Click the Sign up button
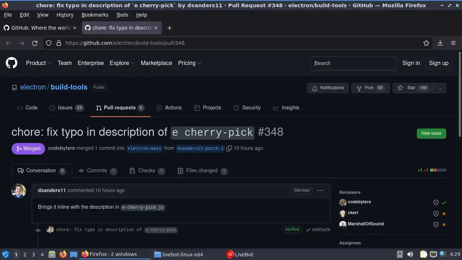Viewport: 462px width, 260px height. 439,63
